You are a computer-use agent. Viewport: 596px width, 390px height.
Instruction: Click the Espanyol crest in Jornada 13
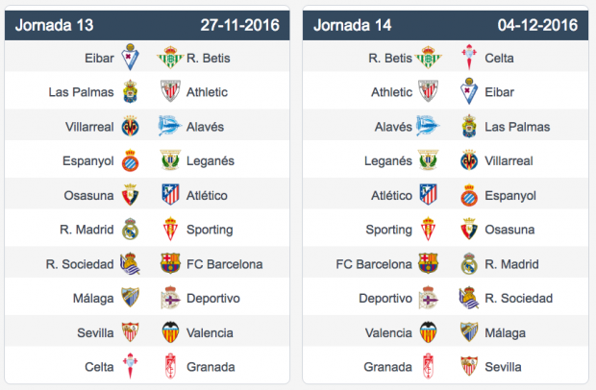[x=130, y=160]
